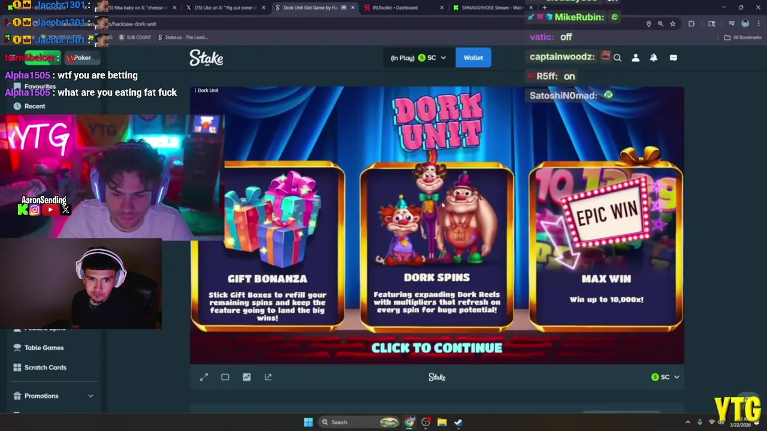Click the Gift Bonanza feature card
The image size is (767, 431).
pos(267,247)
